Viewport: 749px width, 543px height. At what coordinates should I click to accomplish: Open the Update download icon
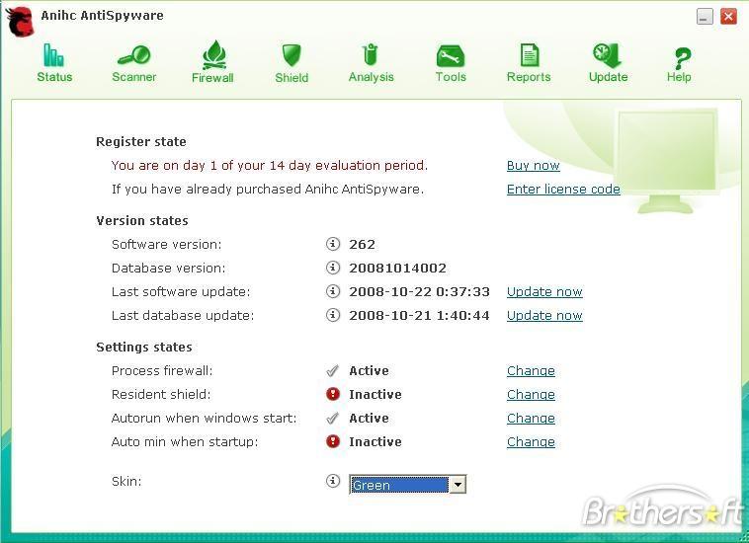point(607,55)
